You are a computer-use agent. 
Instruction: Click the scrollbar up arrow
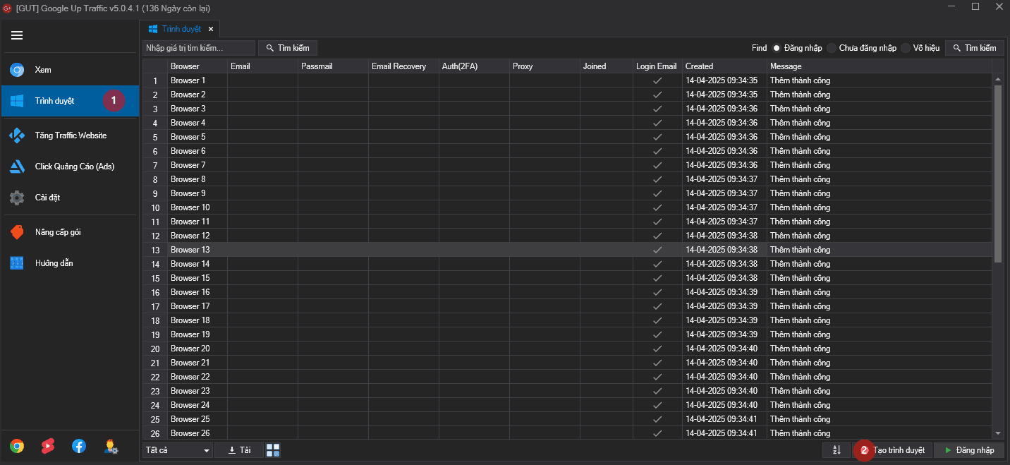997,78
